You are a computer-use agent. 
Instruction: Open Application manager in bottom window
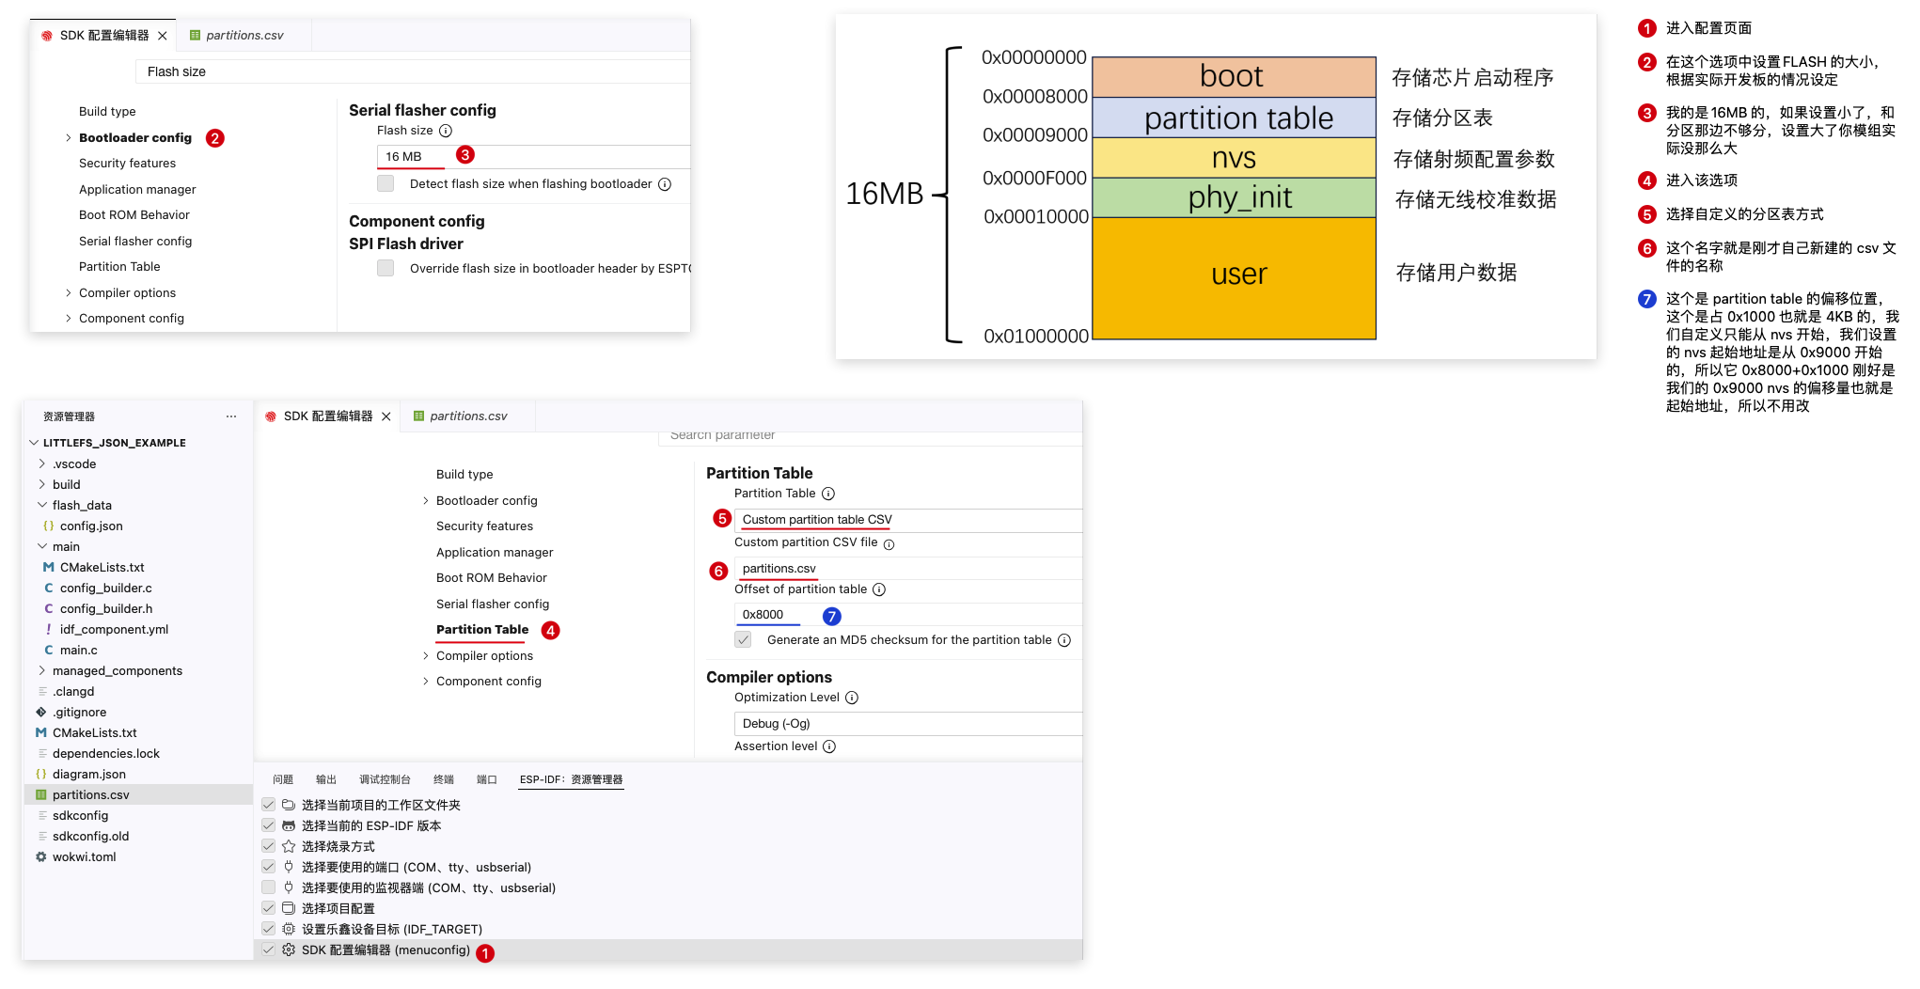495,553
